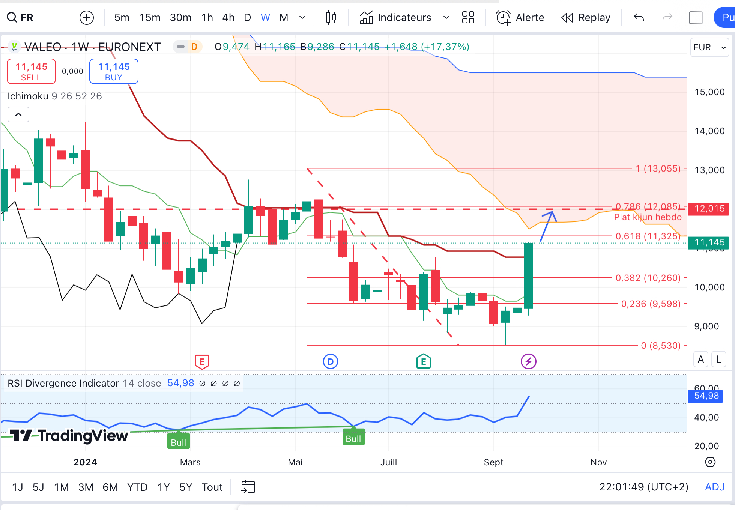Open chart settings gear on price axis
Viewport: 735px width, 510px height.
coord(710,462)
